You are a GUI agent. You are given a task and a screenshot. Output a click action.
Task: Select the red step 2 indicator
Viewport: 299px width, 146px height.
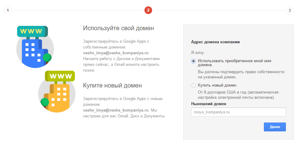point(148,10)
